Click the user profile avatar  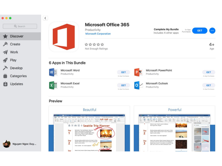[x=6, y=144]
